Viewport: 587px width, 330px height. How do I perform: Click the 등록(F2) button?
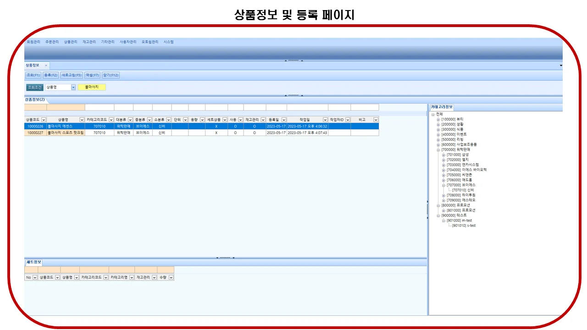click(50, 75)
